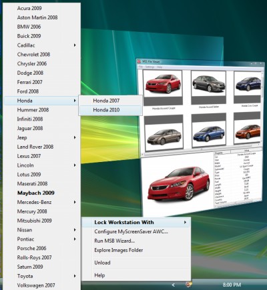The height and width of the screenshot is (290, 267).
Task: Click the show hidden icons arrow in tray
Action: tap(174, 285)
